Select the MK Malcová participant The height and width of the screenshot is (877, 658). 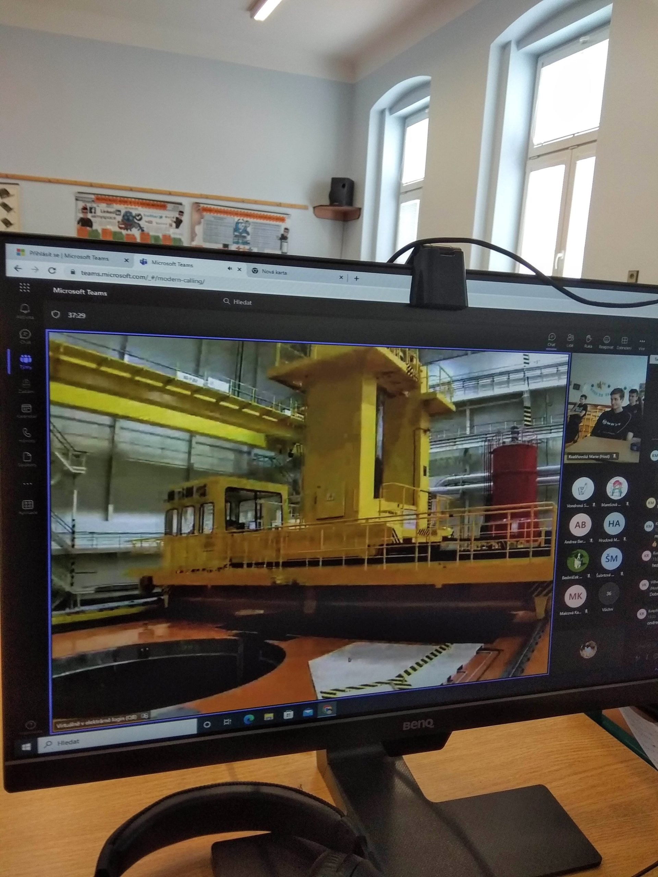click(575, 596)
